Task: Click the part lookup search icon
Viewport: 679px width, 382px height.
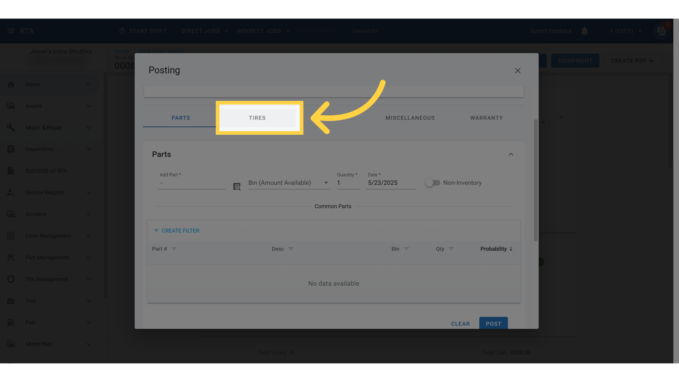Action: (x=237, y=186)
